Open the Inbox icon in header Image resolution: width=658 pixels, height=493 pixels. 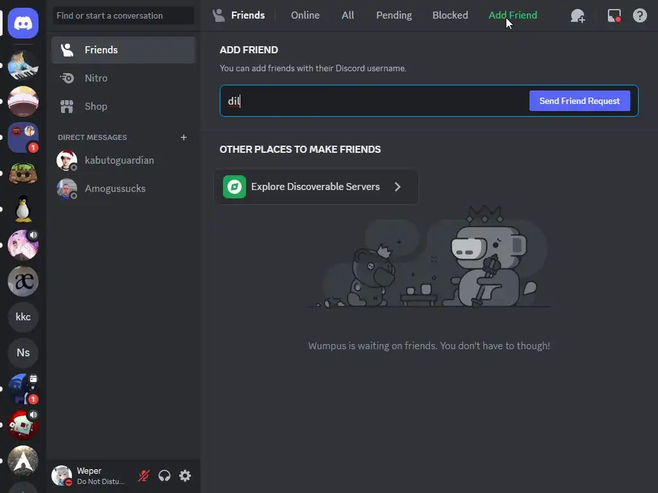(614, 16)
